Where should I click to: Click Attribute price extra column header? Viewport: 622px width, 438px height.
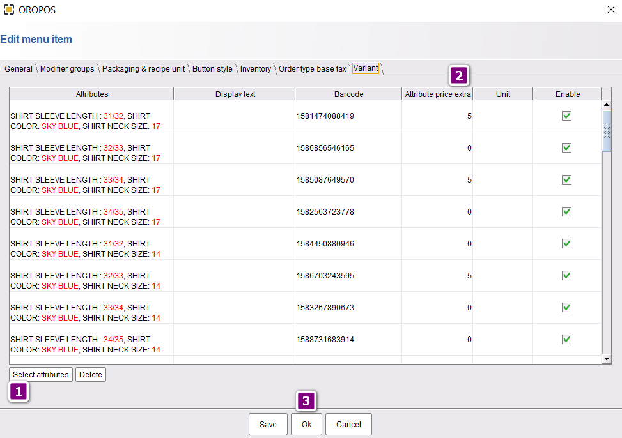437,94
